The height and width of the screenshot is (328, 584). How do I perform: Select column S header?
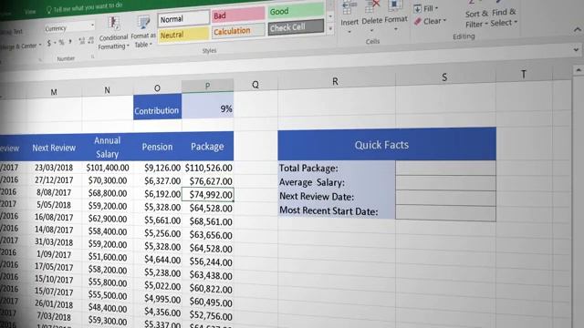[x=444, y=77]
